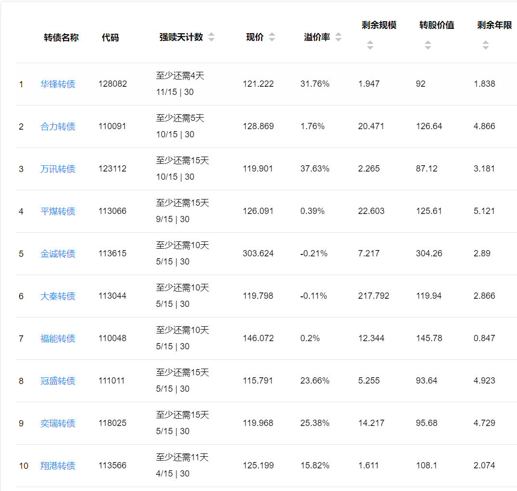
Task: Sort table by 强赎天计数 column
Action: [x=211, y=37]
